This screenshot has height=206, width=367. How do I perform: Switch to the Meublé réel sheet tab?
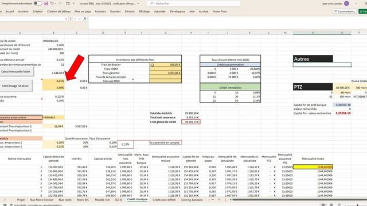102,200
